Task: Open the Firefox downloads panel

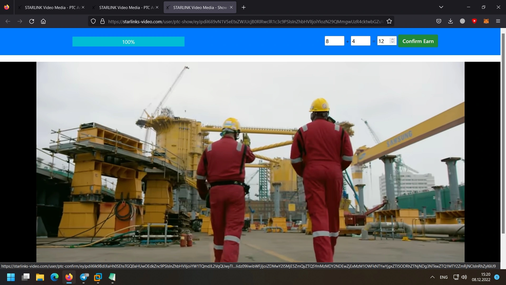Action: tap(450, 21)
